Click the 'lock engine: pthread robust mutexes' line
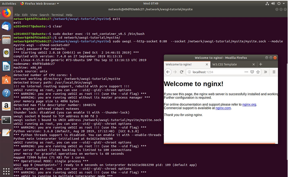The image size is (288, 177). (46, 109)
